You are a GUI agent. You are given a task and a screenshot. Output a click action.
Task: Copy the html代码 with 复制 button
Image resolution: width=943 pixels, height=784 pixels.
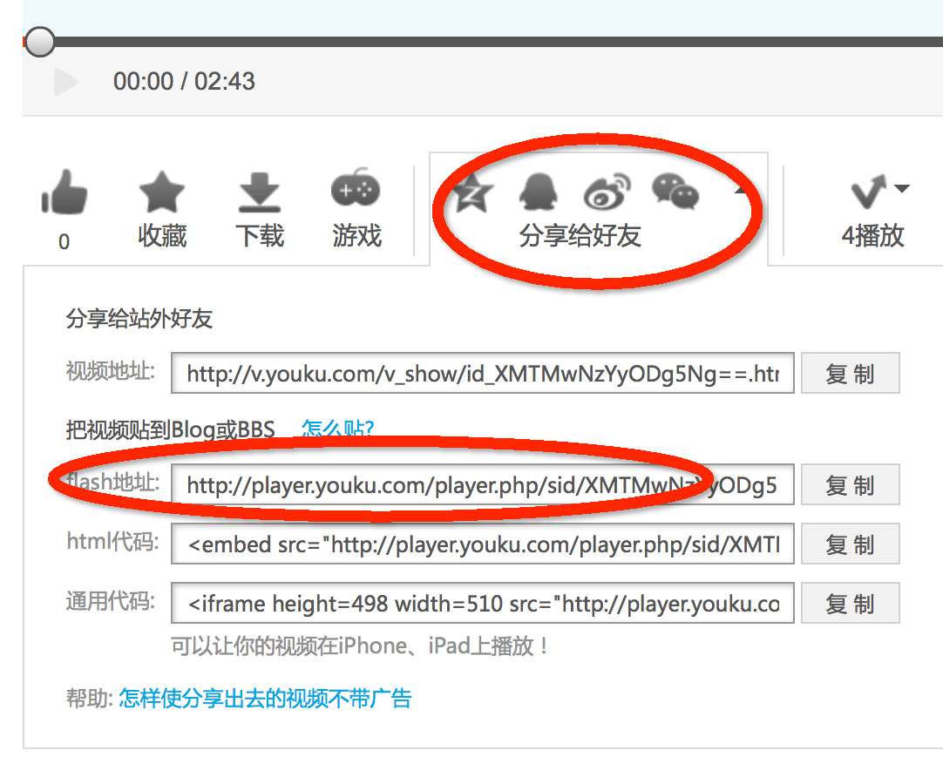(850, 544)
